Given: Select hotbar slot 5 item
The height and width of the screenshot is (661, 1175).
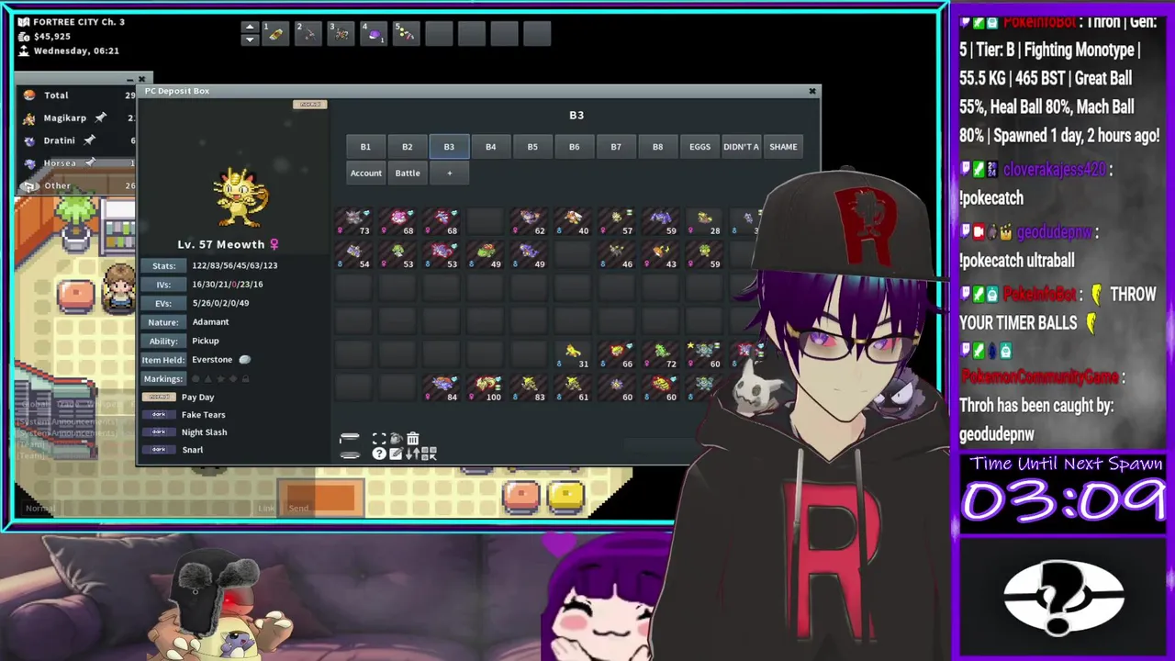Looking at the screenshot, I should [x=407, y=34].
